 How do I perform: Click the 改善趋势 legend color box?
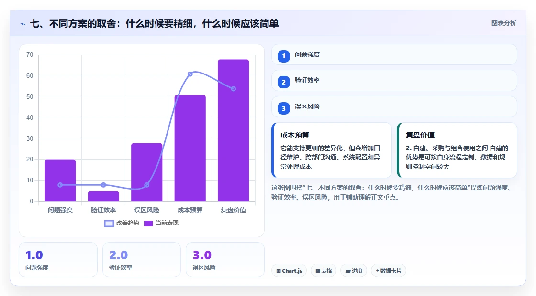pyautogui.click(x=109, y=223)
